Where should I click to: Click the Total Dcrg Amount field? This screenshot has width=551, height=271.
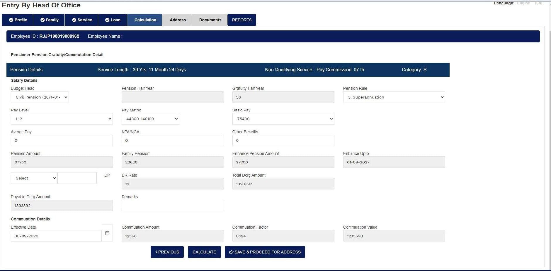(283, 184)
